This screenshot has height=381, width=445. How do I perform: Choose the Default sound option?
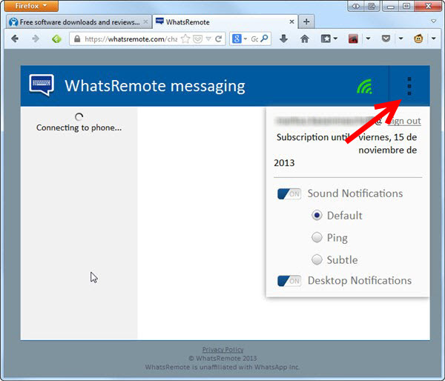(317, 216)
